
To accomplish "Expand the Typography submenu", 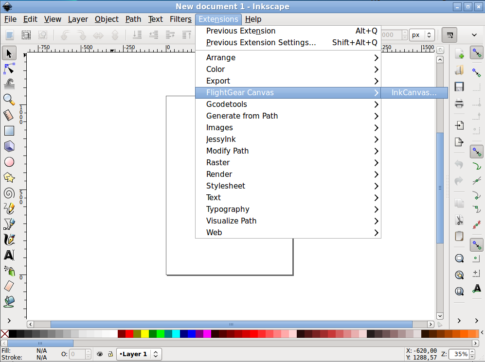I will click(288, 209).
